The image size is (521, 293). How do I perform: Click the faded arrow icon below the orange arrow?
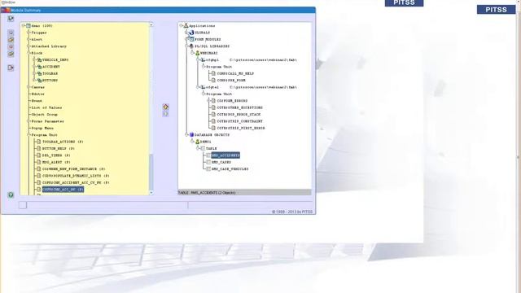coord(166,114)
